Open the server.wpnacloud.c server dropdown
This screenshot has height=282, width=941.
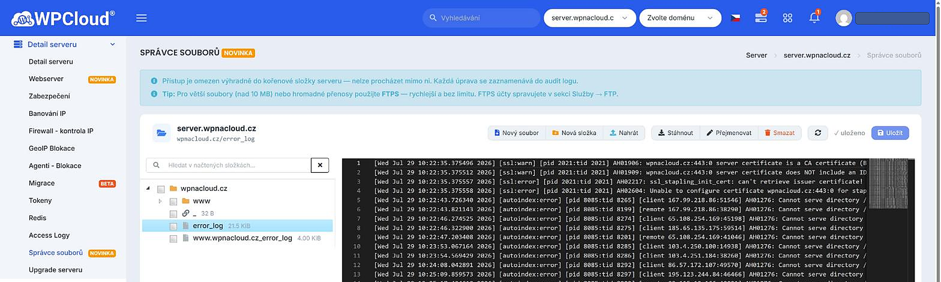pos(590,18)
